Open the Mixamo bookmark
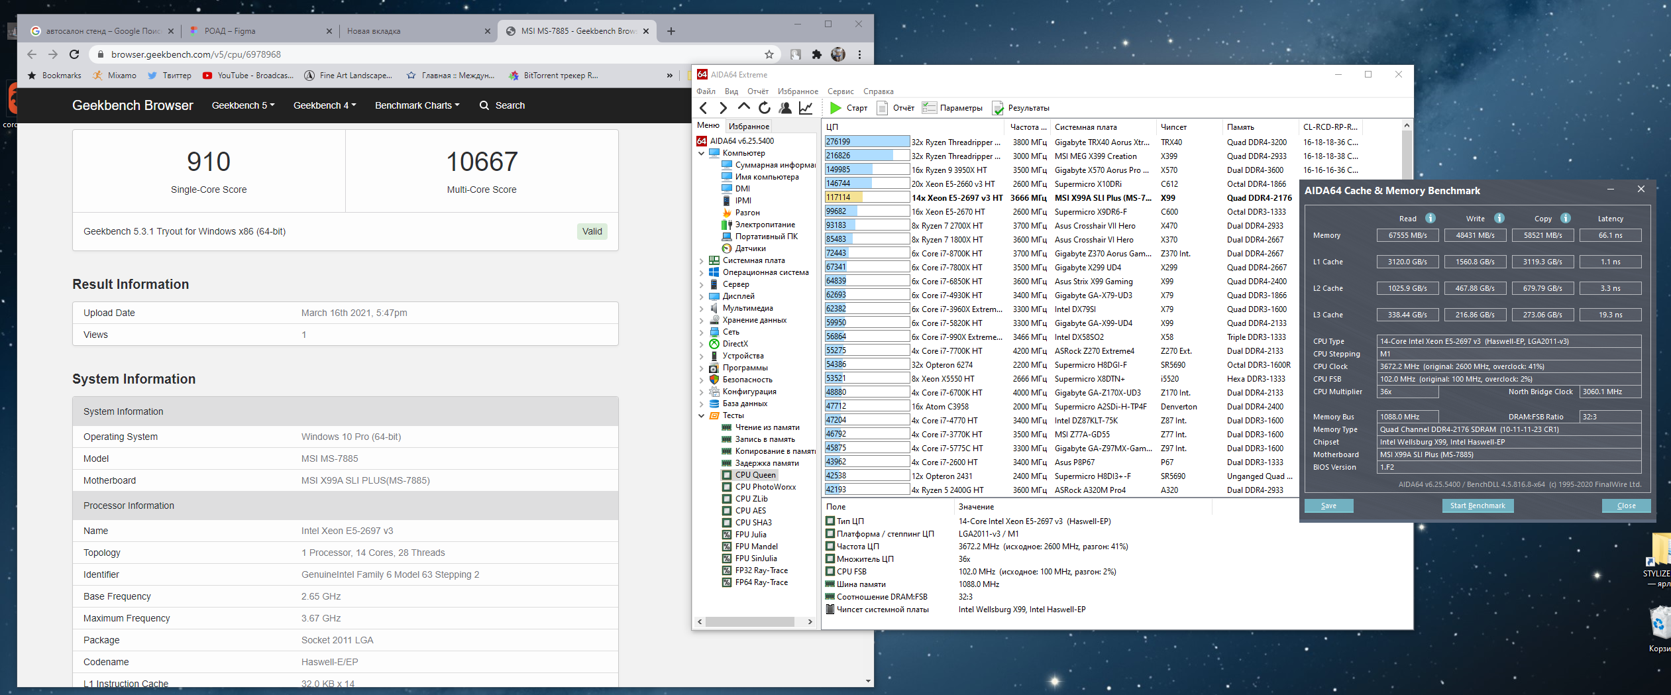 [x=115, y=76]
